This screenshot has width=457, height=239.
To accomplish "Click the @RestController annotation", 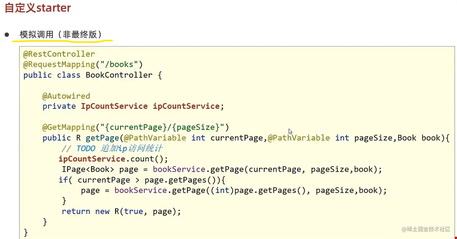I will [x=59, y=54].
